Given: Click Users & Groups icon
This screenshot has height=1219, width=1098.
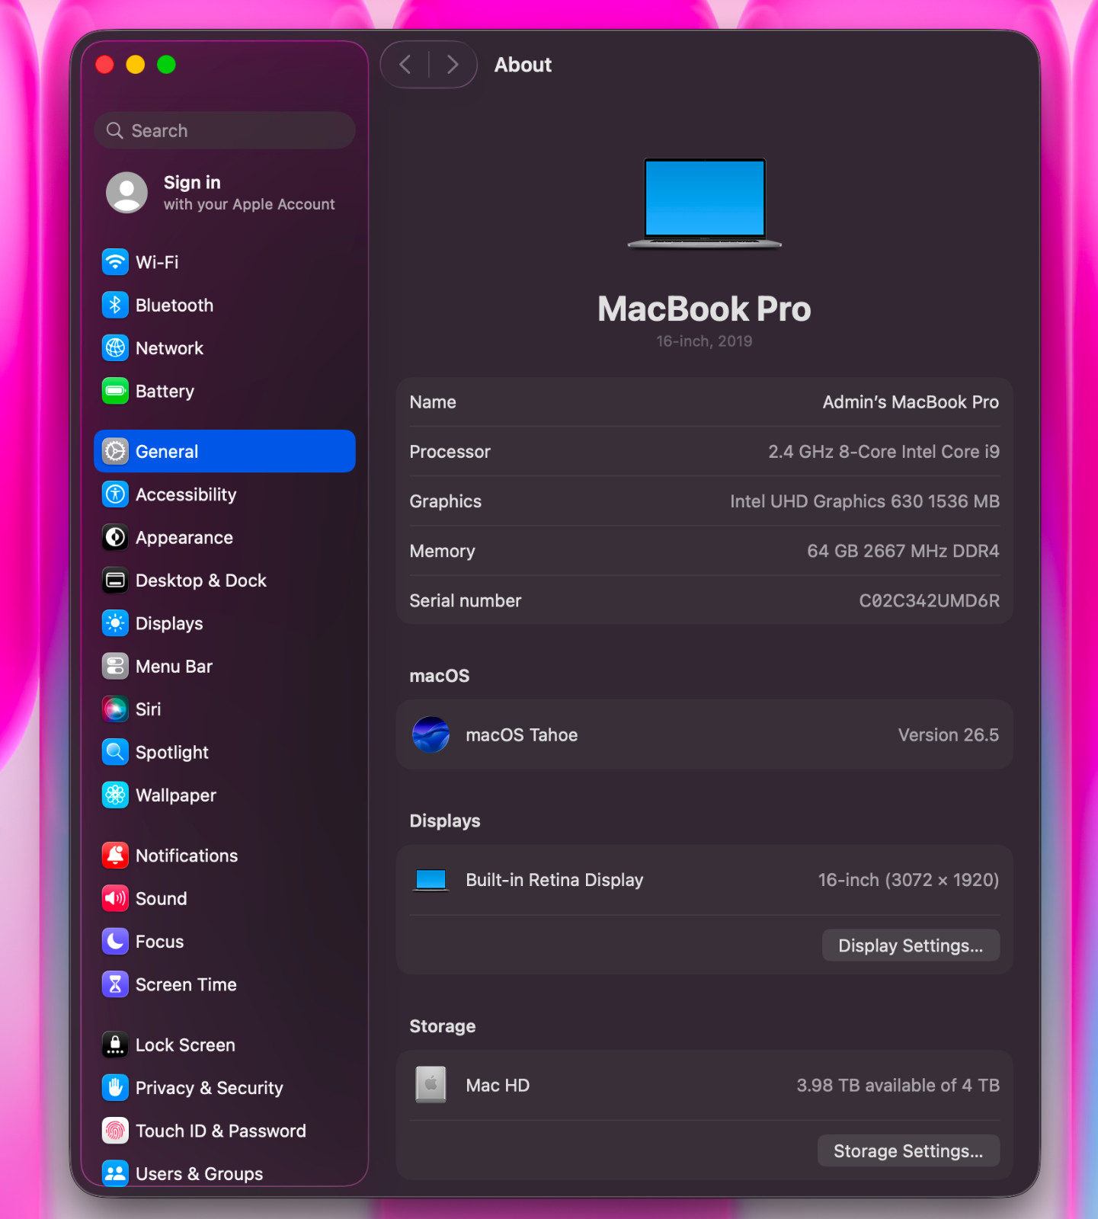Looking at the screenshot, I should pos(115,1173).
